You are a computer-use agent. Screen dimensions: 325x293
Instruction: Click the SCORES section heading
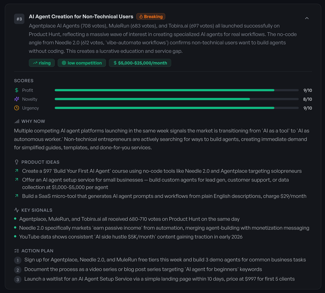point(23,81)
